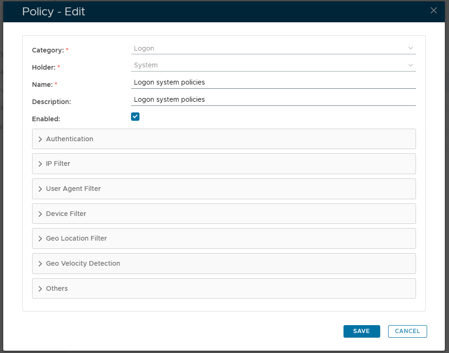Click the chevron icon beside User Agent Filter
The image size is (449, 353).
40,189
